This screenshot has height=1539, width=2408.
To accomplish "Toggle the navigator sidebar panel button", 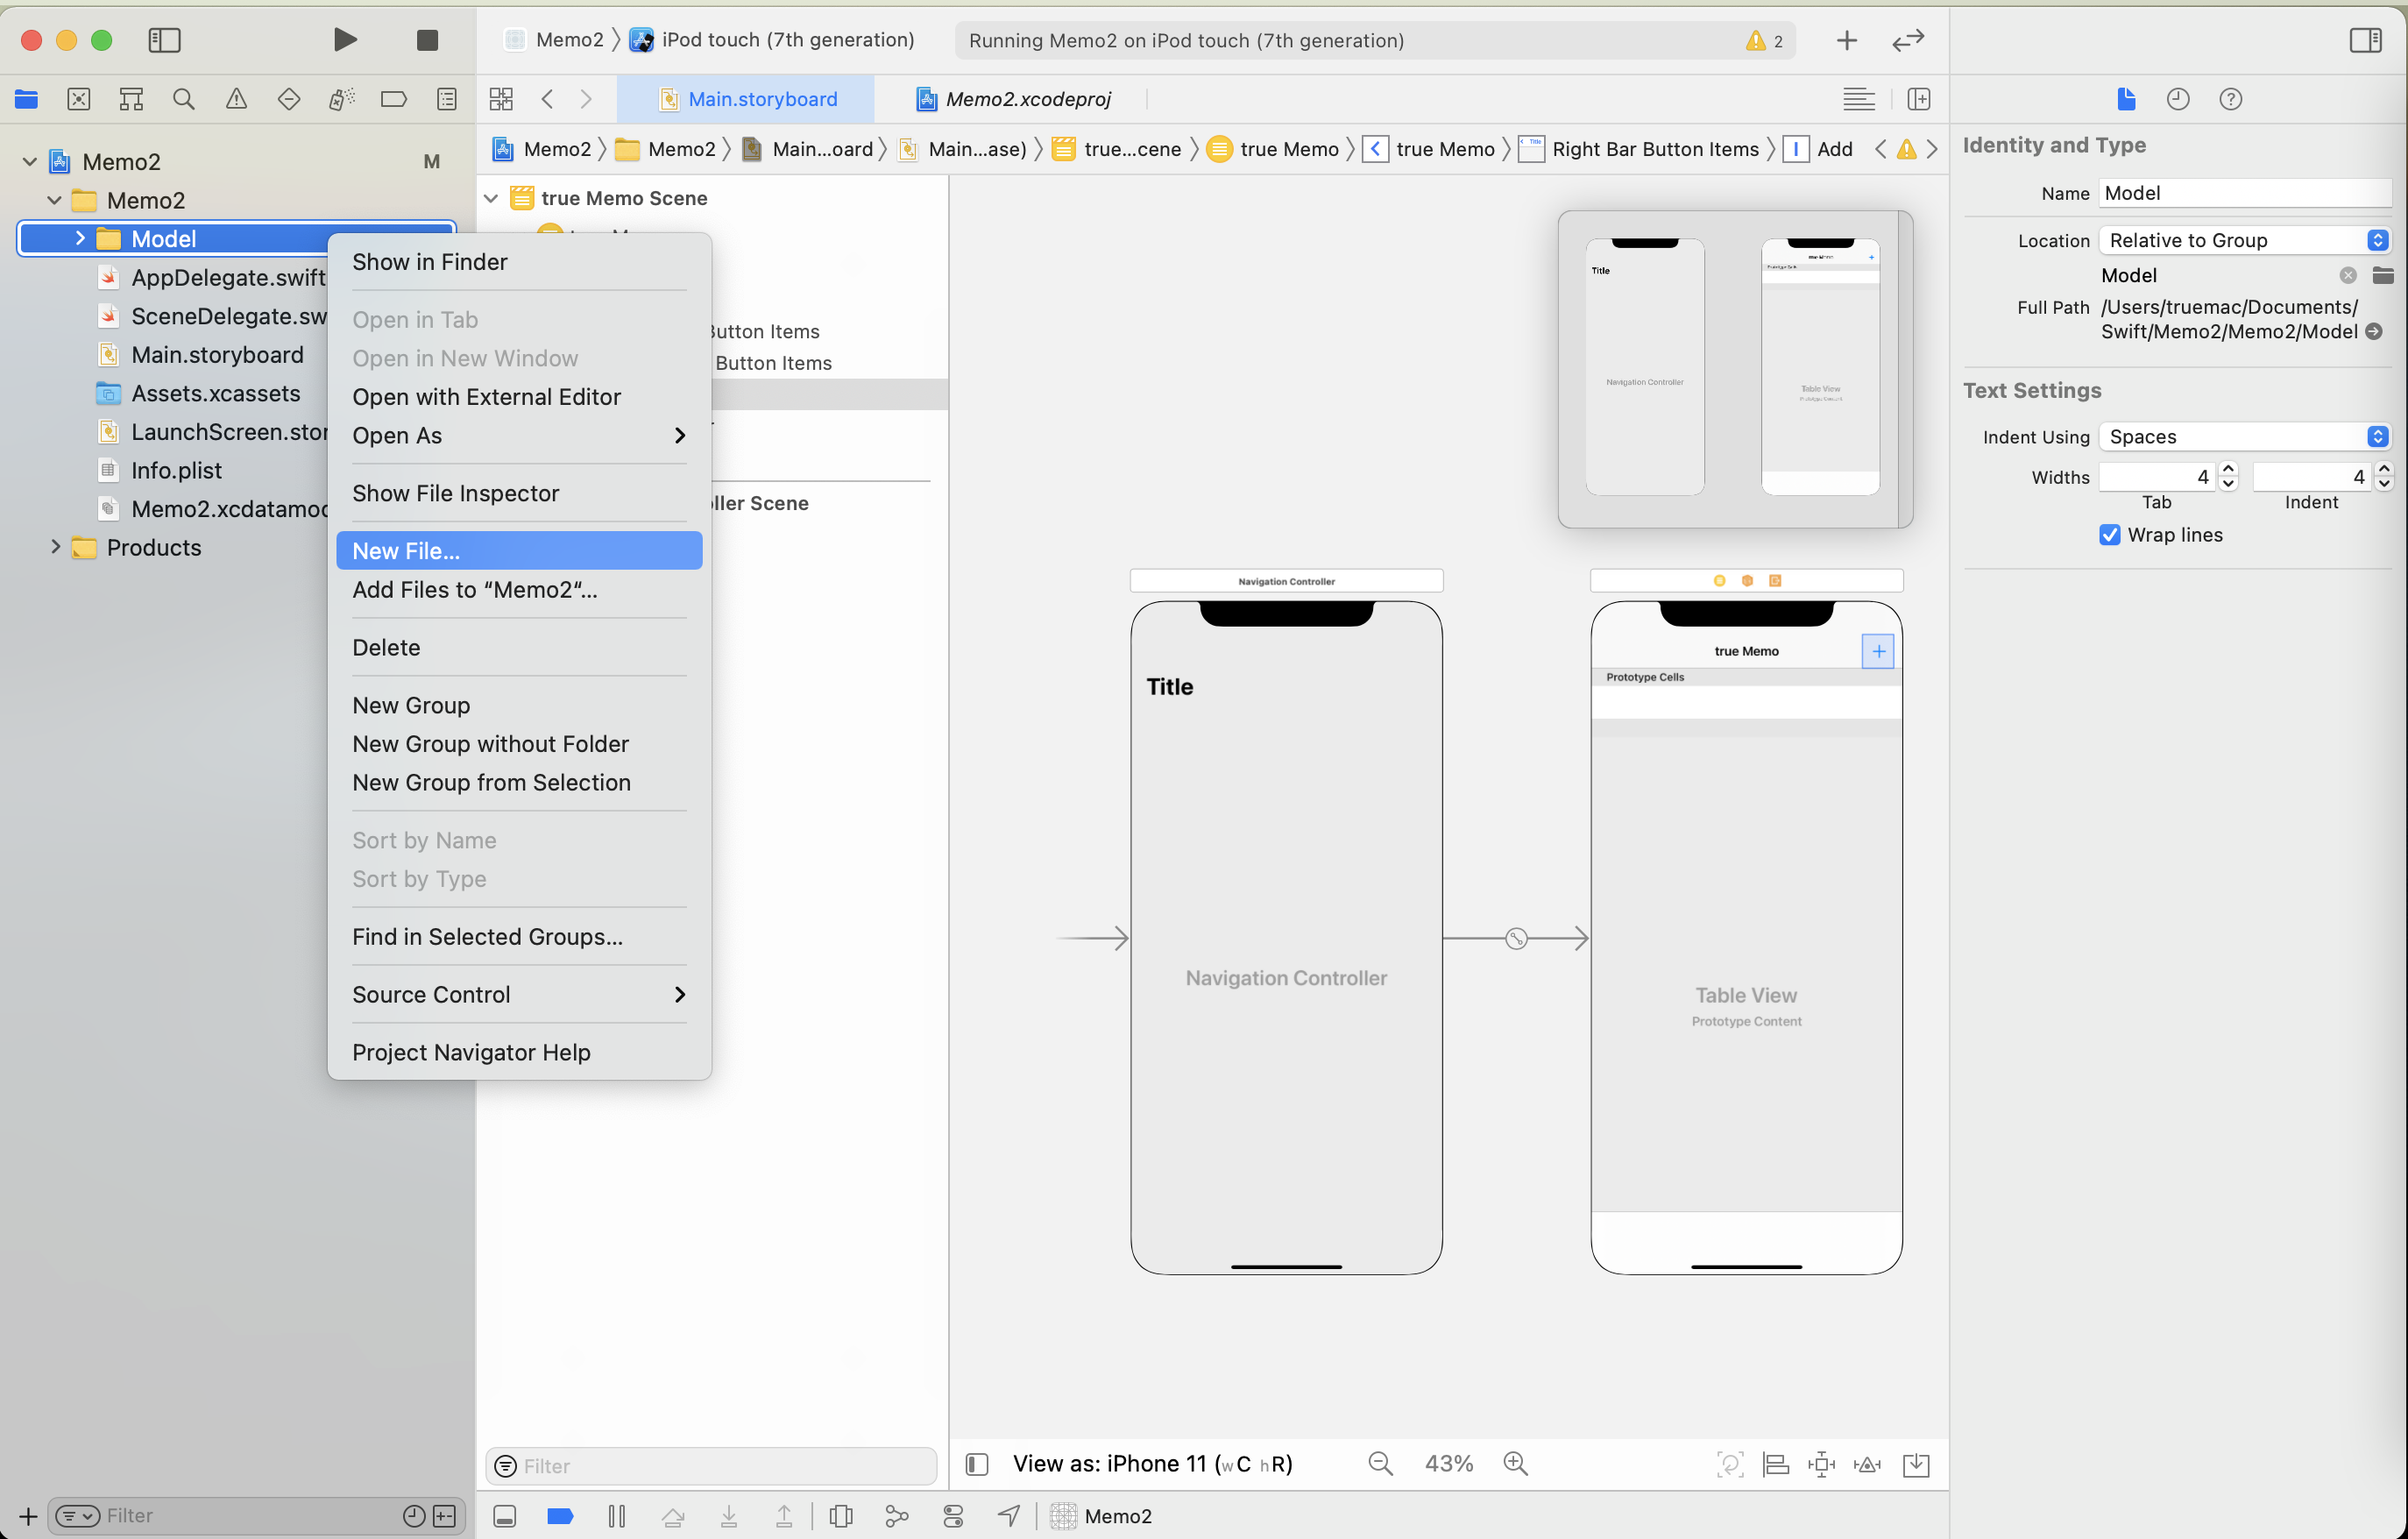I will [x=164, y=40].
